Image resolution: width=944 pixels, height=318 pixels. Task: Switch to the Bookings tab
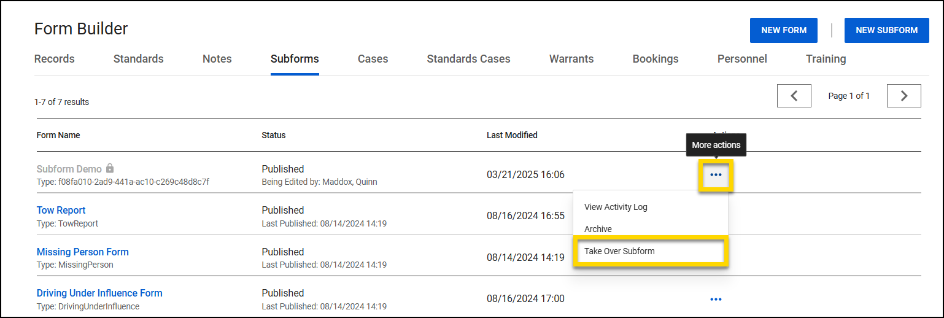[x=656, y=59]
